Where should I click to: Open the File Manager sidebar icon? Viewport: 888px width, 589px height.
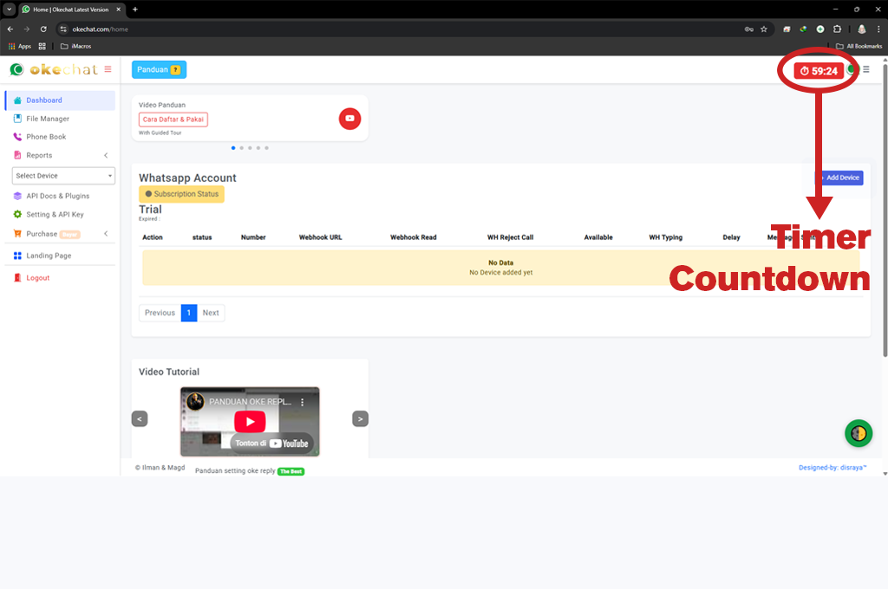pyautogui.click(x=18, y=119)
